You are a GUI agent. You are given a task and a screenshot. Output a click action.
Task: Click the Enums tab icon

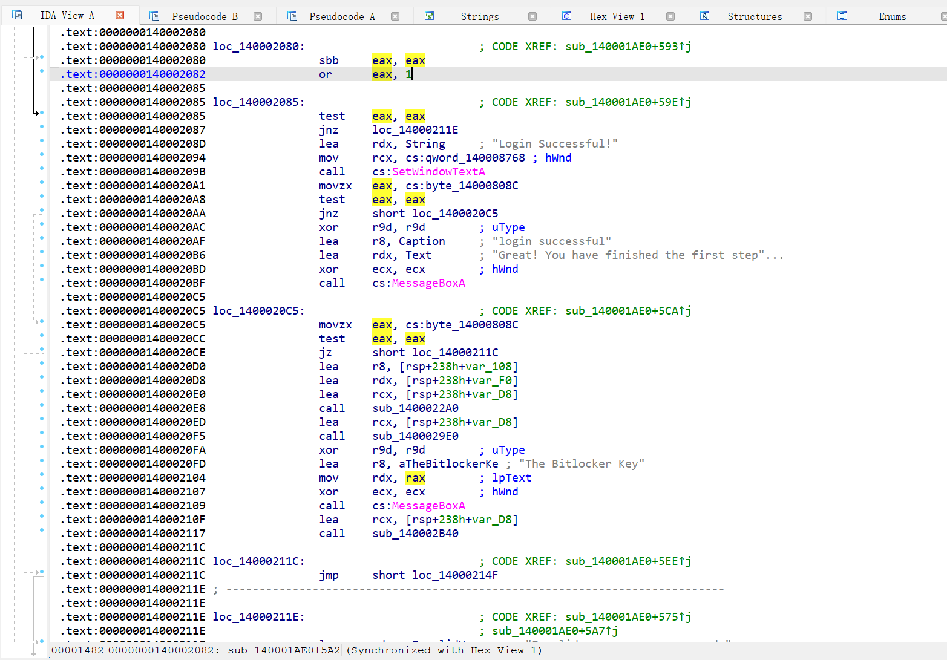point(842,16)
